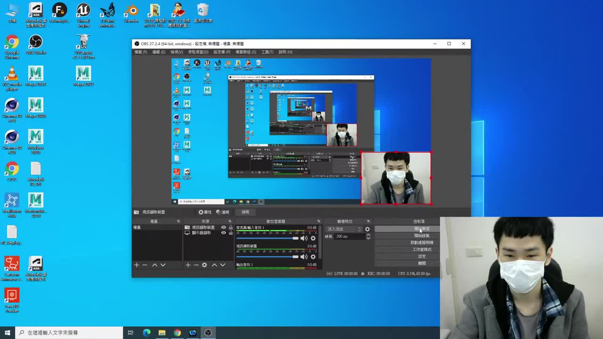This screenshot has width=603, height=339.
Task: Open Face3D Tracker desktop shortcut
Action: [x=12, y=300]
